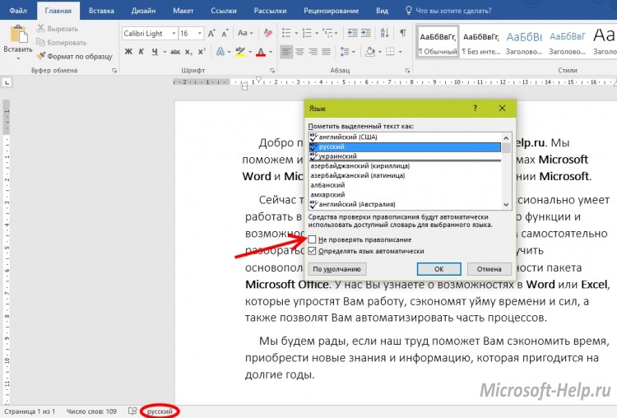Open text effects (outlined A) icon

(220, 52)
